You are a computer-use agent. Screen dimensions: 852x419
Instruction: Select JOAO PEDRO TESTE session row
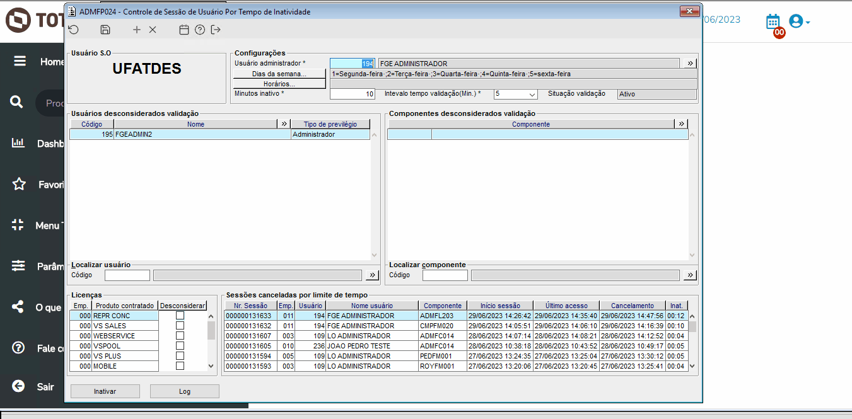pyautogui.click(x=456, y=346)
